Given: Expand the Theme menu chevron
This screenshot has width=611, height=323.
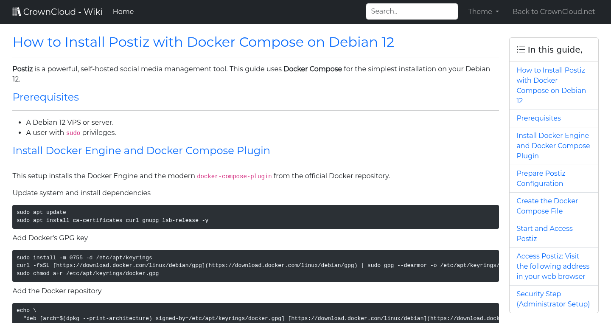Looking at the screenshot, I should pos(497,12).
